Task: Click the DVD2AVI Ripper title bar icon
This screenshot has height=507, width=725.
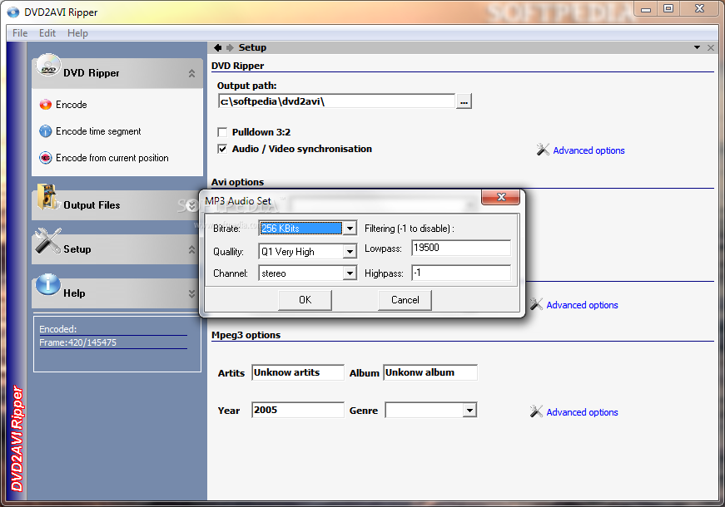Action: (13, 12)
